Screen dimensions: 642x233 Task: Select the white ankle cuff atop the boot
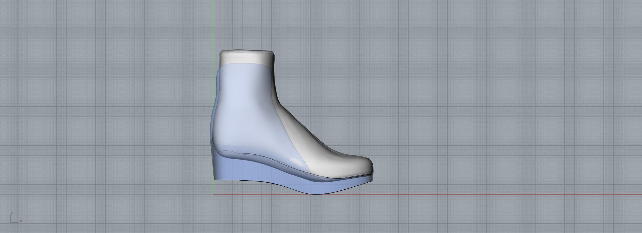247,58
